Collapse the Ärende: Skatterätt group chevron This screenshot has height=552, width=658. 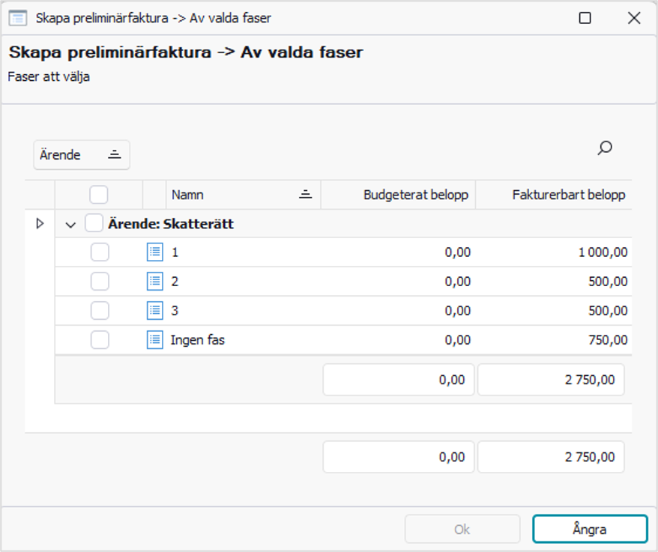(x=70, y=225)
